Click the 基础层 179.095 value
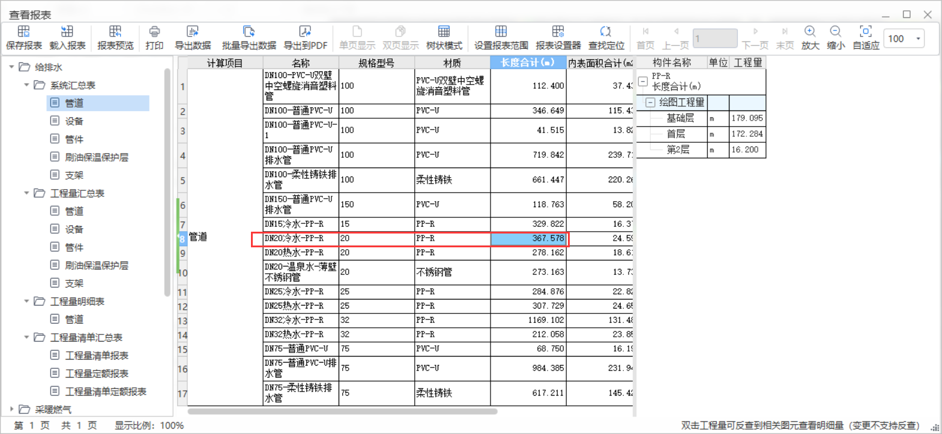 pos(747,118)
